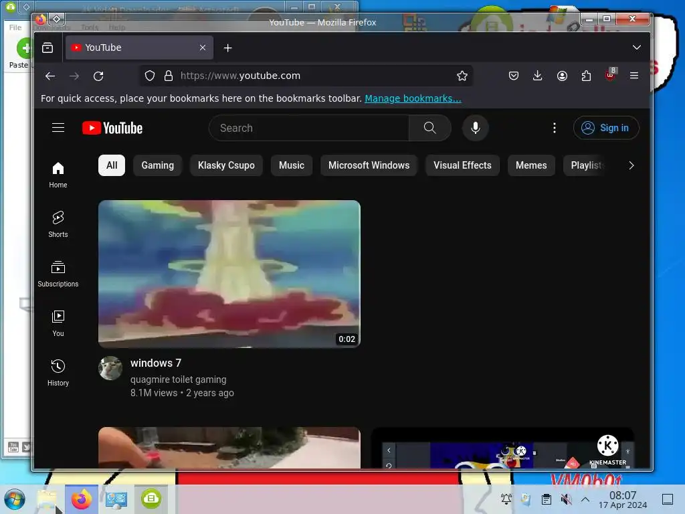The image size is (685, 514).
Task: Open the KineMaster video thumbnail
Action: (502, 448)
